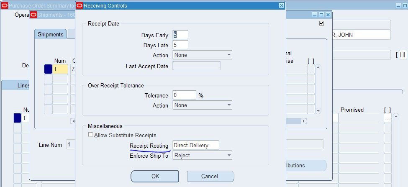The width and height of the screenshot is (408, 187).
Task: Click the Days Early field
Action: coord(180,35)
